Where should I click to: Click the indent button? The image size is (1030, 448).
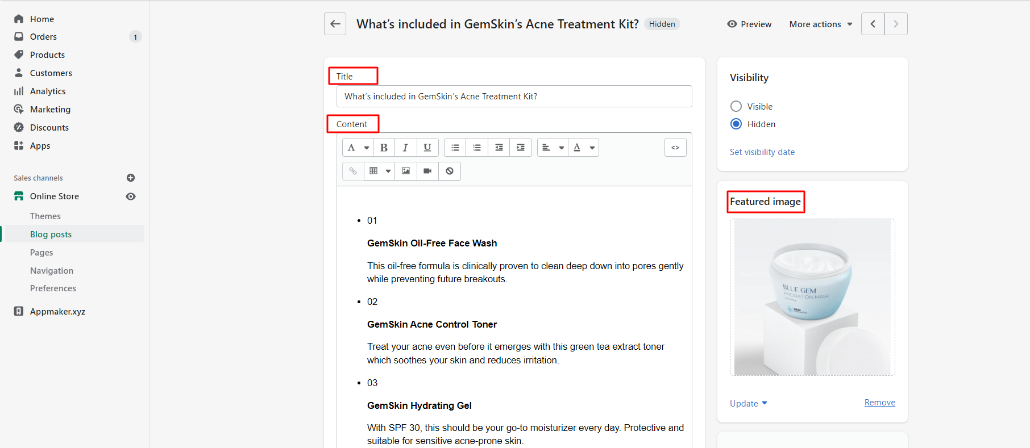click(x=521, y=148)
